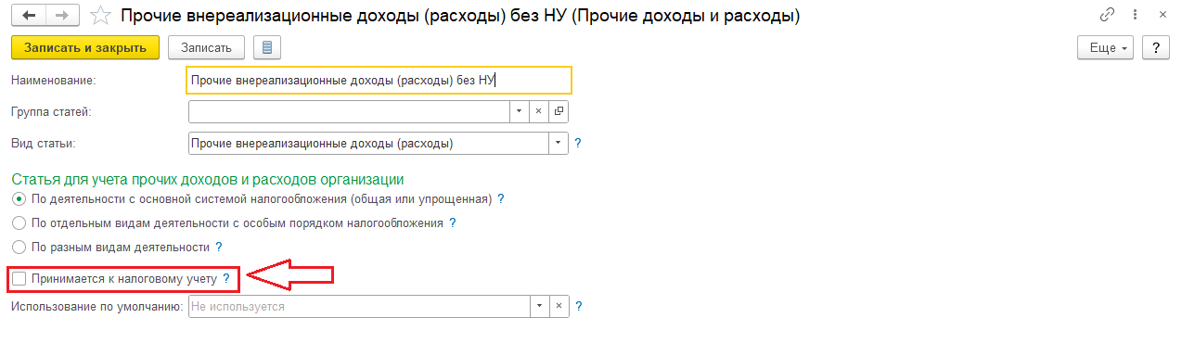1182x356 pixels.
Task: Click Записать и закрыть button
Action: tap(85, 47)
